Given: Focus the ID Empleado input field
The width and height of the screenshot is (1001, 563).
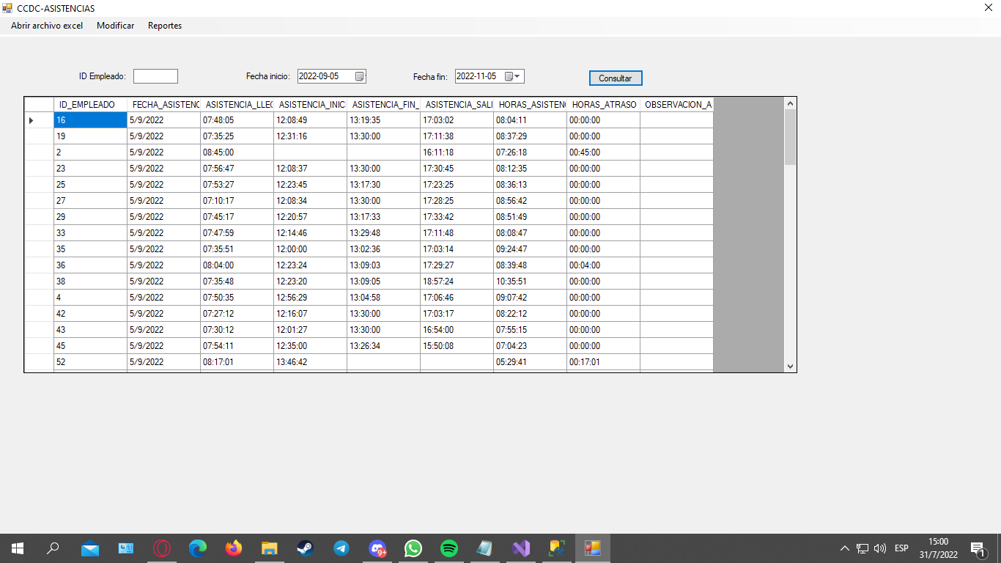Looking at the screenshot, I should (155, 76).
